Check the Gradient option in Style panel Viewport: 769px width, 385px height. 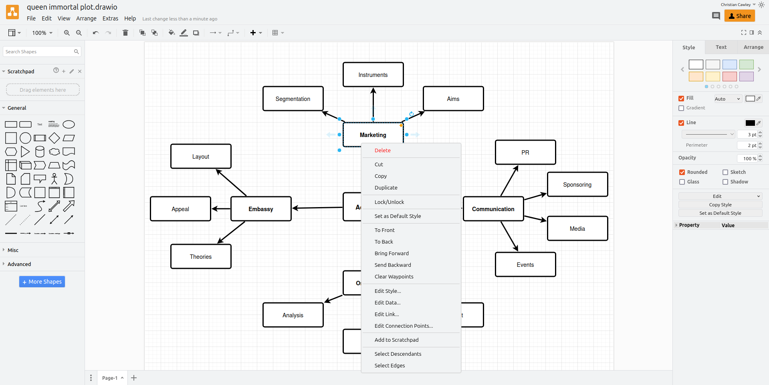681,108
